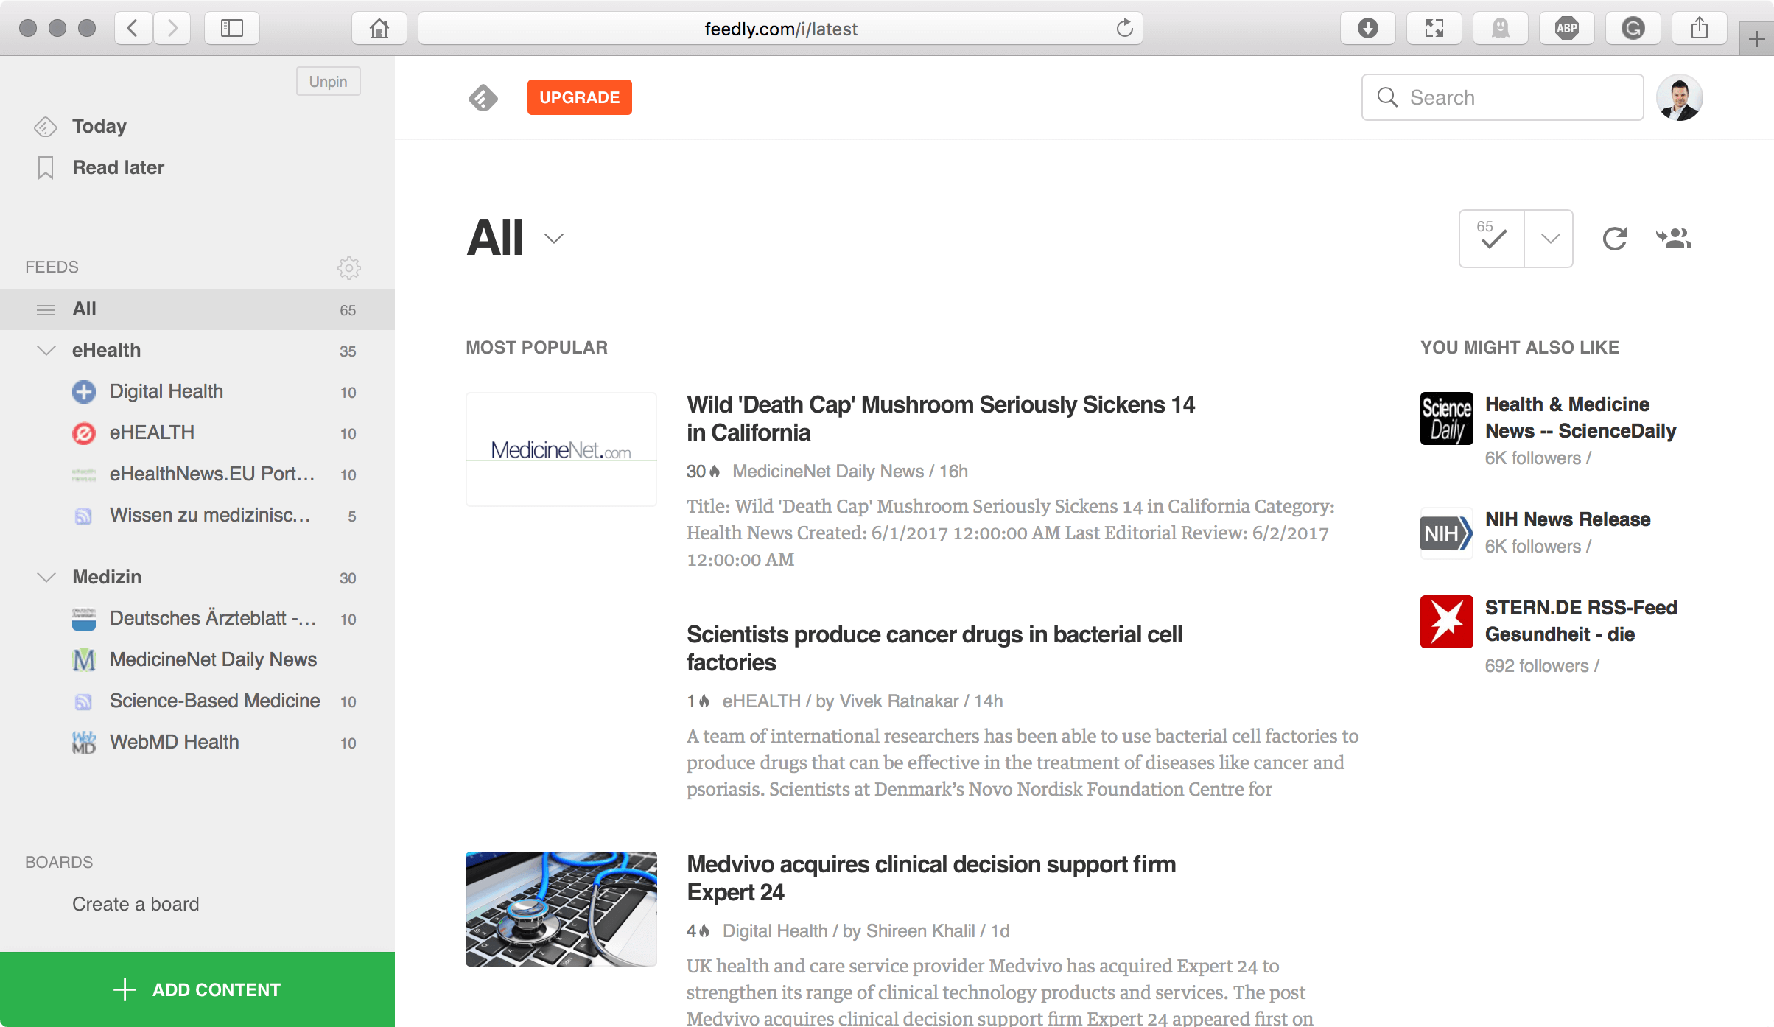
Task: Open Medvivo acquires Expert 24 article
Action: point(931,877)
